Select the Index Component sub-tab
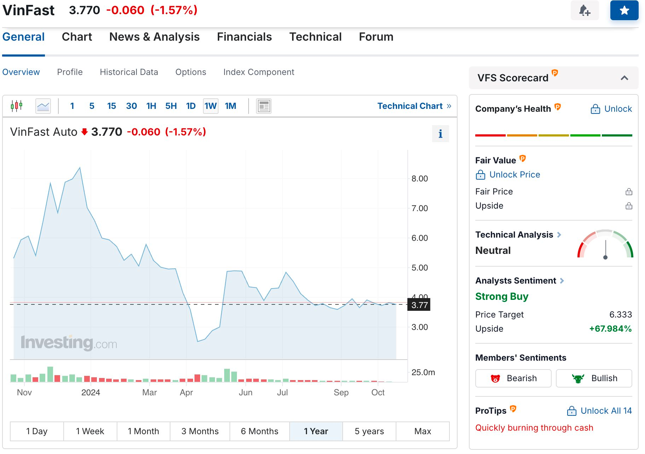 258,72
